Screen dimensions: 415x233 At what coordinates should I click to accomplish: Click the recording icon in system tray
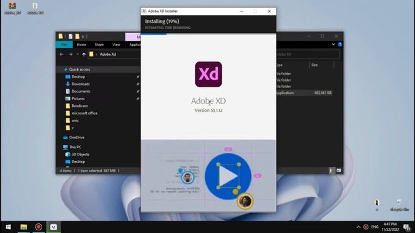point(366,227)
